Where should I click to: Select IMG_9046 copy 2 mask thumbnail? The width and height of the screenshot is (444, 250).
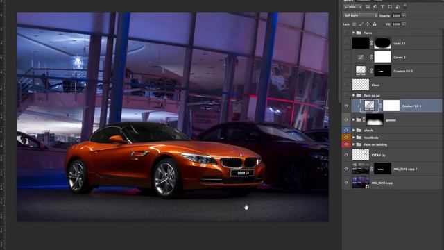click(382, 169)
